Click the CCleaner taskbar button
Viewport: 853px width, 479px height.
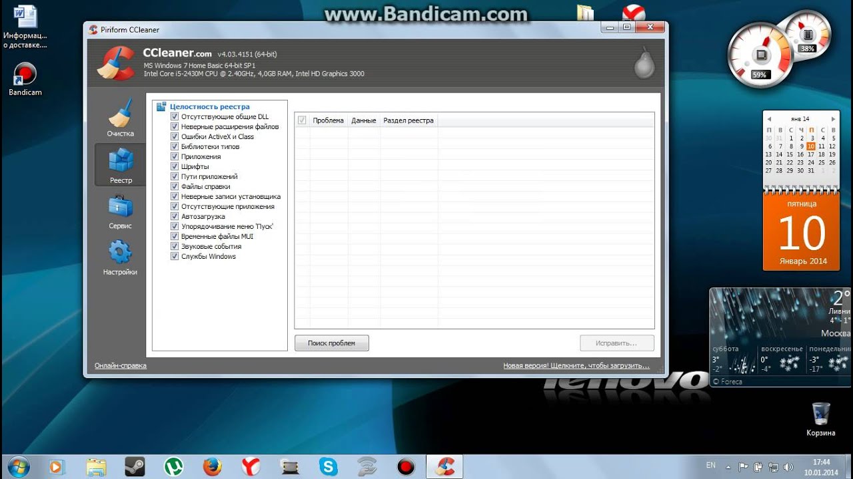(x=444, y=466)
